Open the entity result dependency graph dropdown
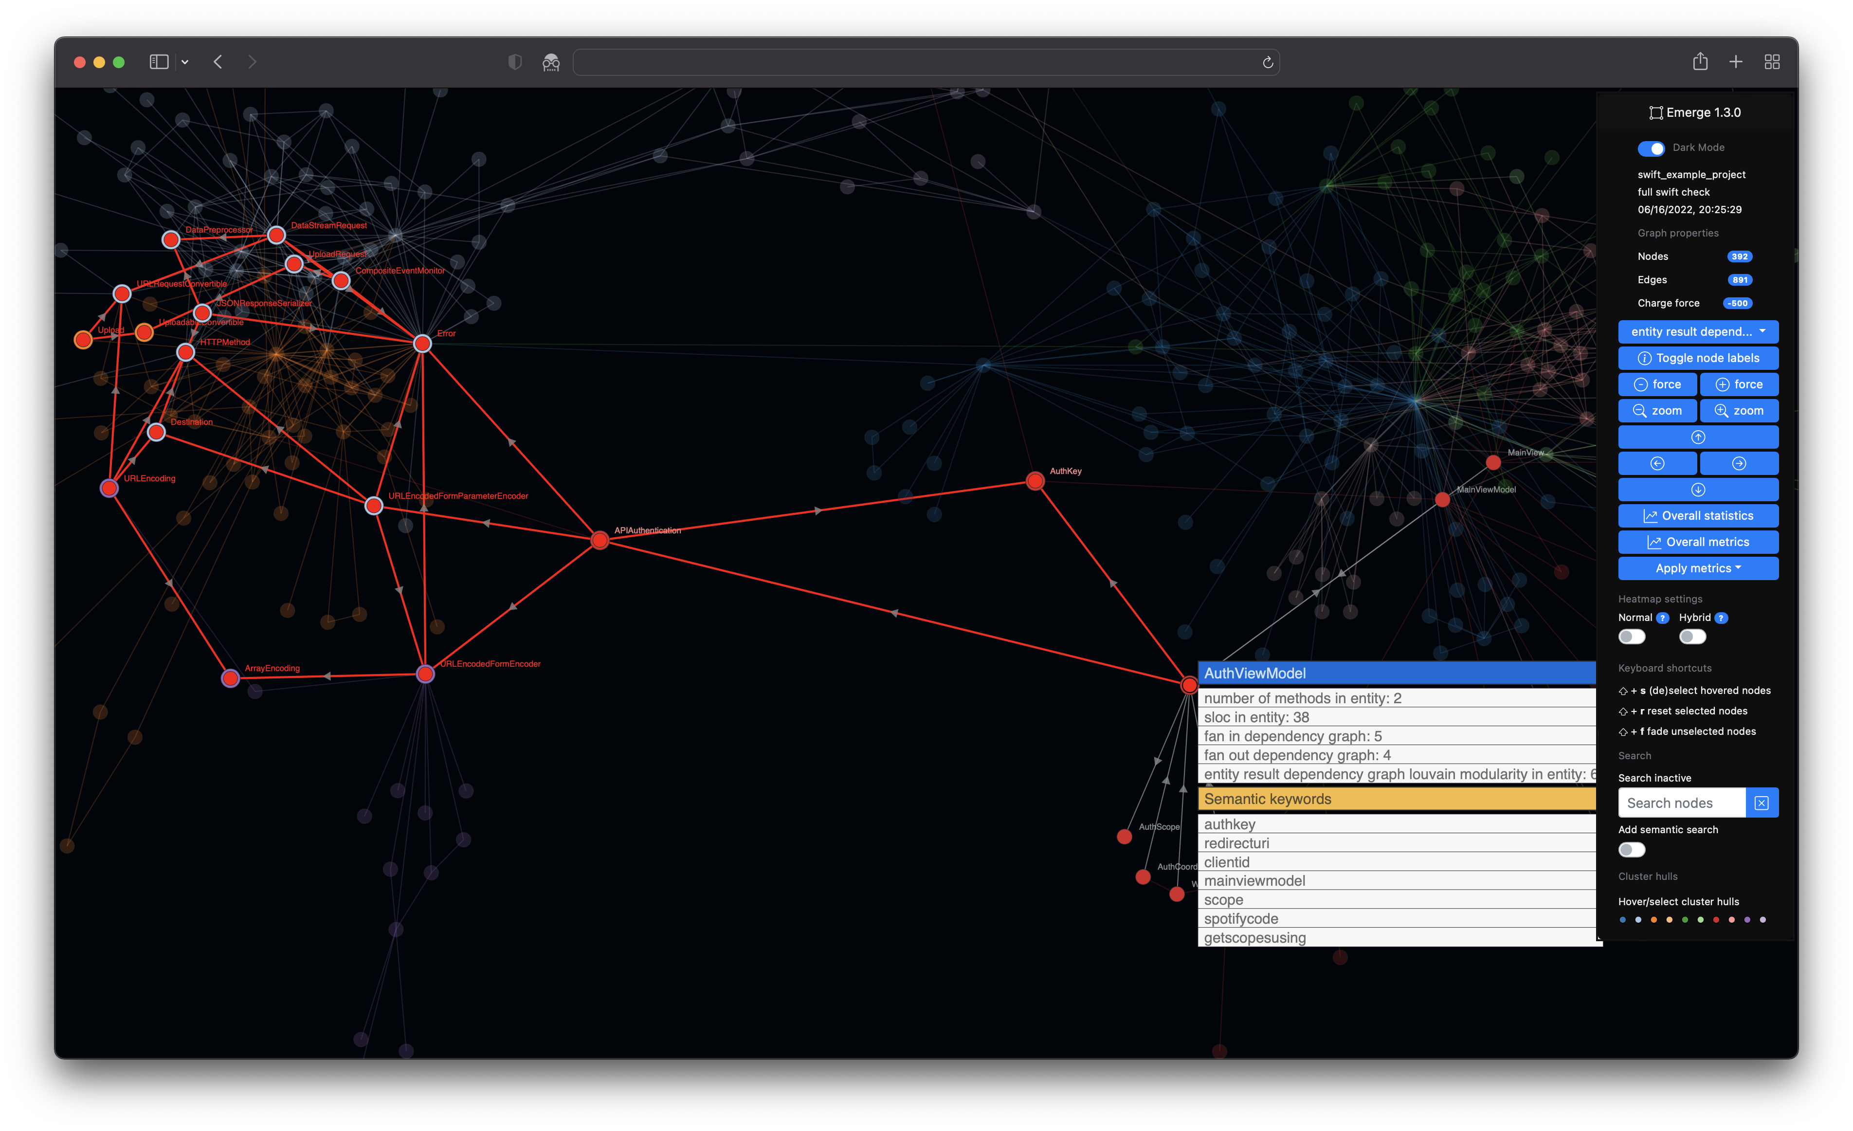 pyautogui.click(x=1698, y=331)
